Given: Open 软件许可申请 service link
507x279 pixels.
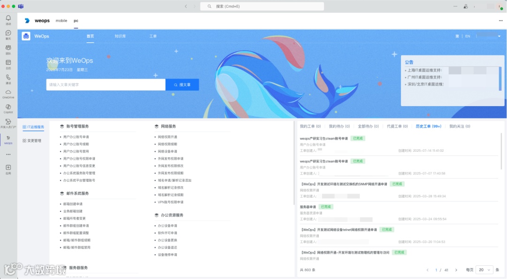Looking at the screenshot, I should point(168,232).
